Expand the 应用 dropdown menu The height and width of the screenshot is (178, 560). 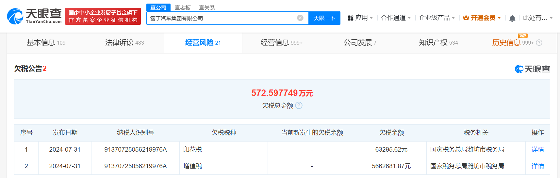tap(360, 18)
